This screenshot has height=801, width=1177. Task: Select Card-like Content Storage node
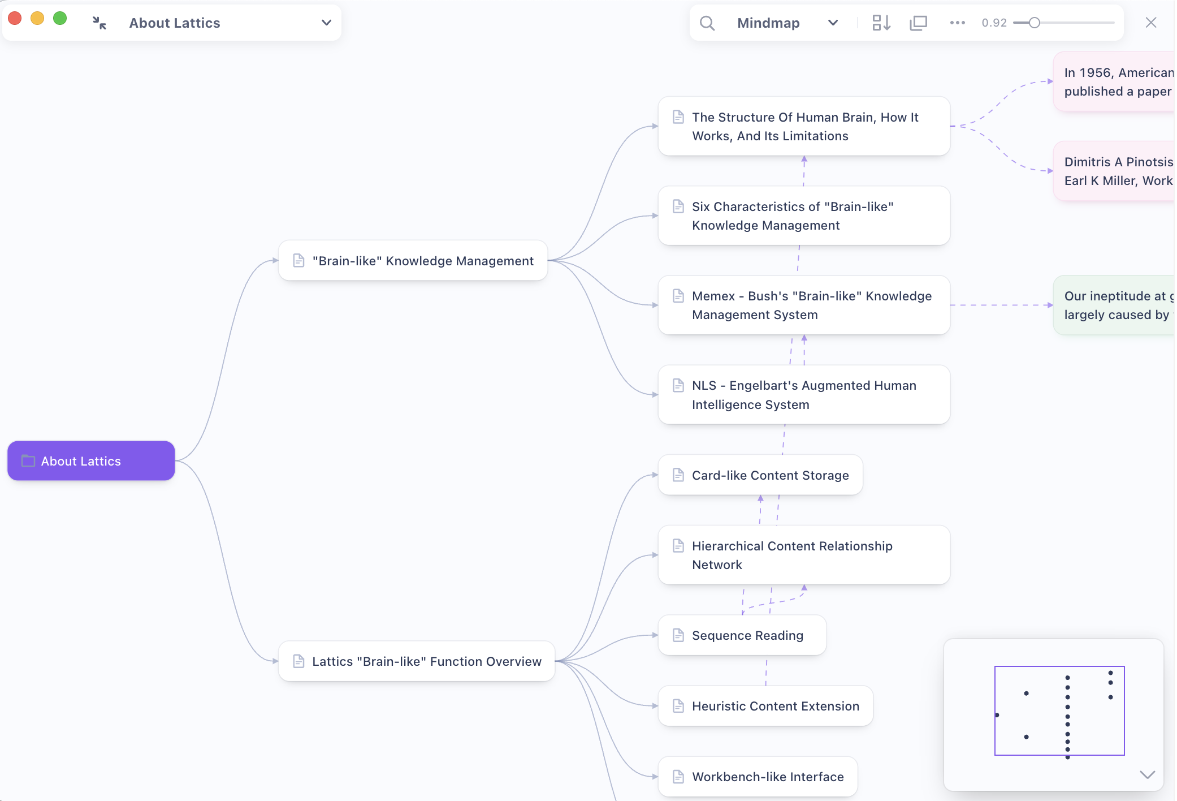760,475
